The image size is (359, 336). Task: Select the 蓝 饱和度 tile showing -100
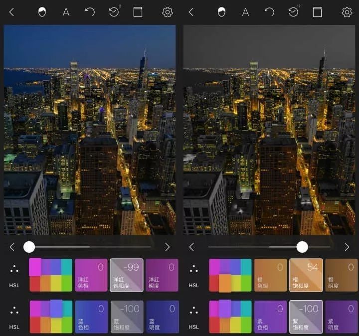click(x=126, y=316)
